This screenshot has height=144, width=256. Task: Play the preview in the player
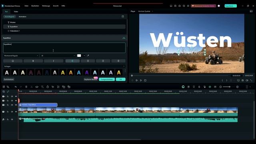(141, 80)
